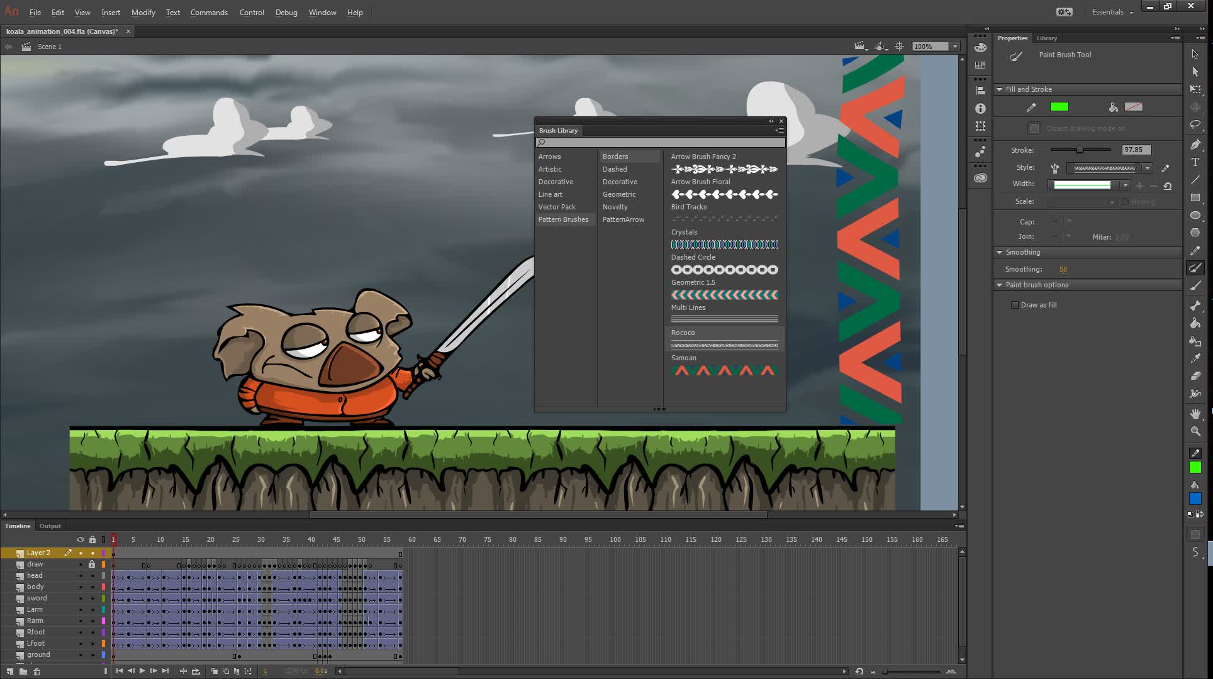Toggle visibility dot of head layer
Screen dimensions: 1213x679
pos(81,575)
